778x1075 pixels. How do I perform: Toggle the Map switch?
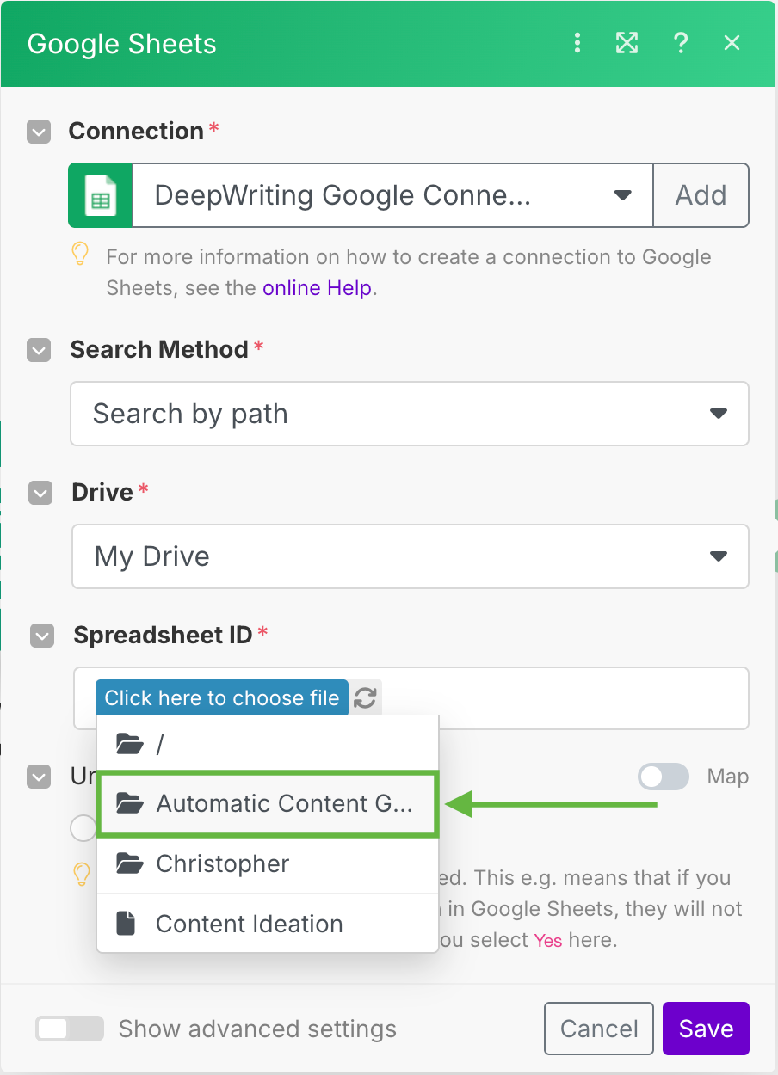[664, 777]
